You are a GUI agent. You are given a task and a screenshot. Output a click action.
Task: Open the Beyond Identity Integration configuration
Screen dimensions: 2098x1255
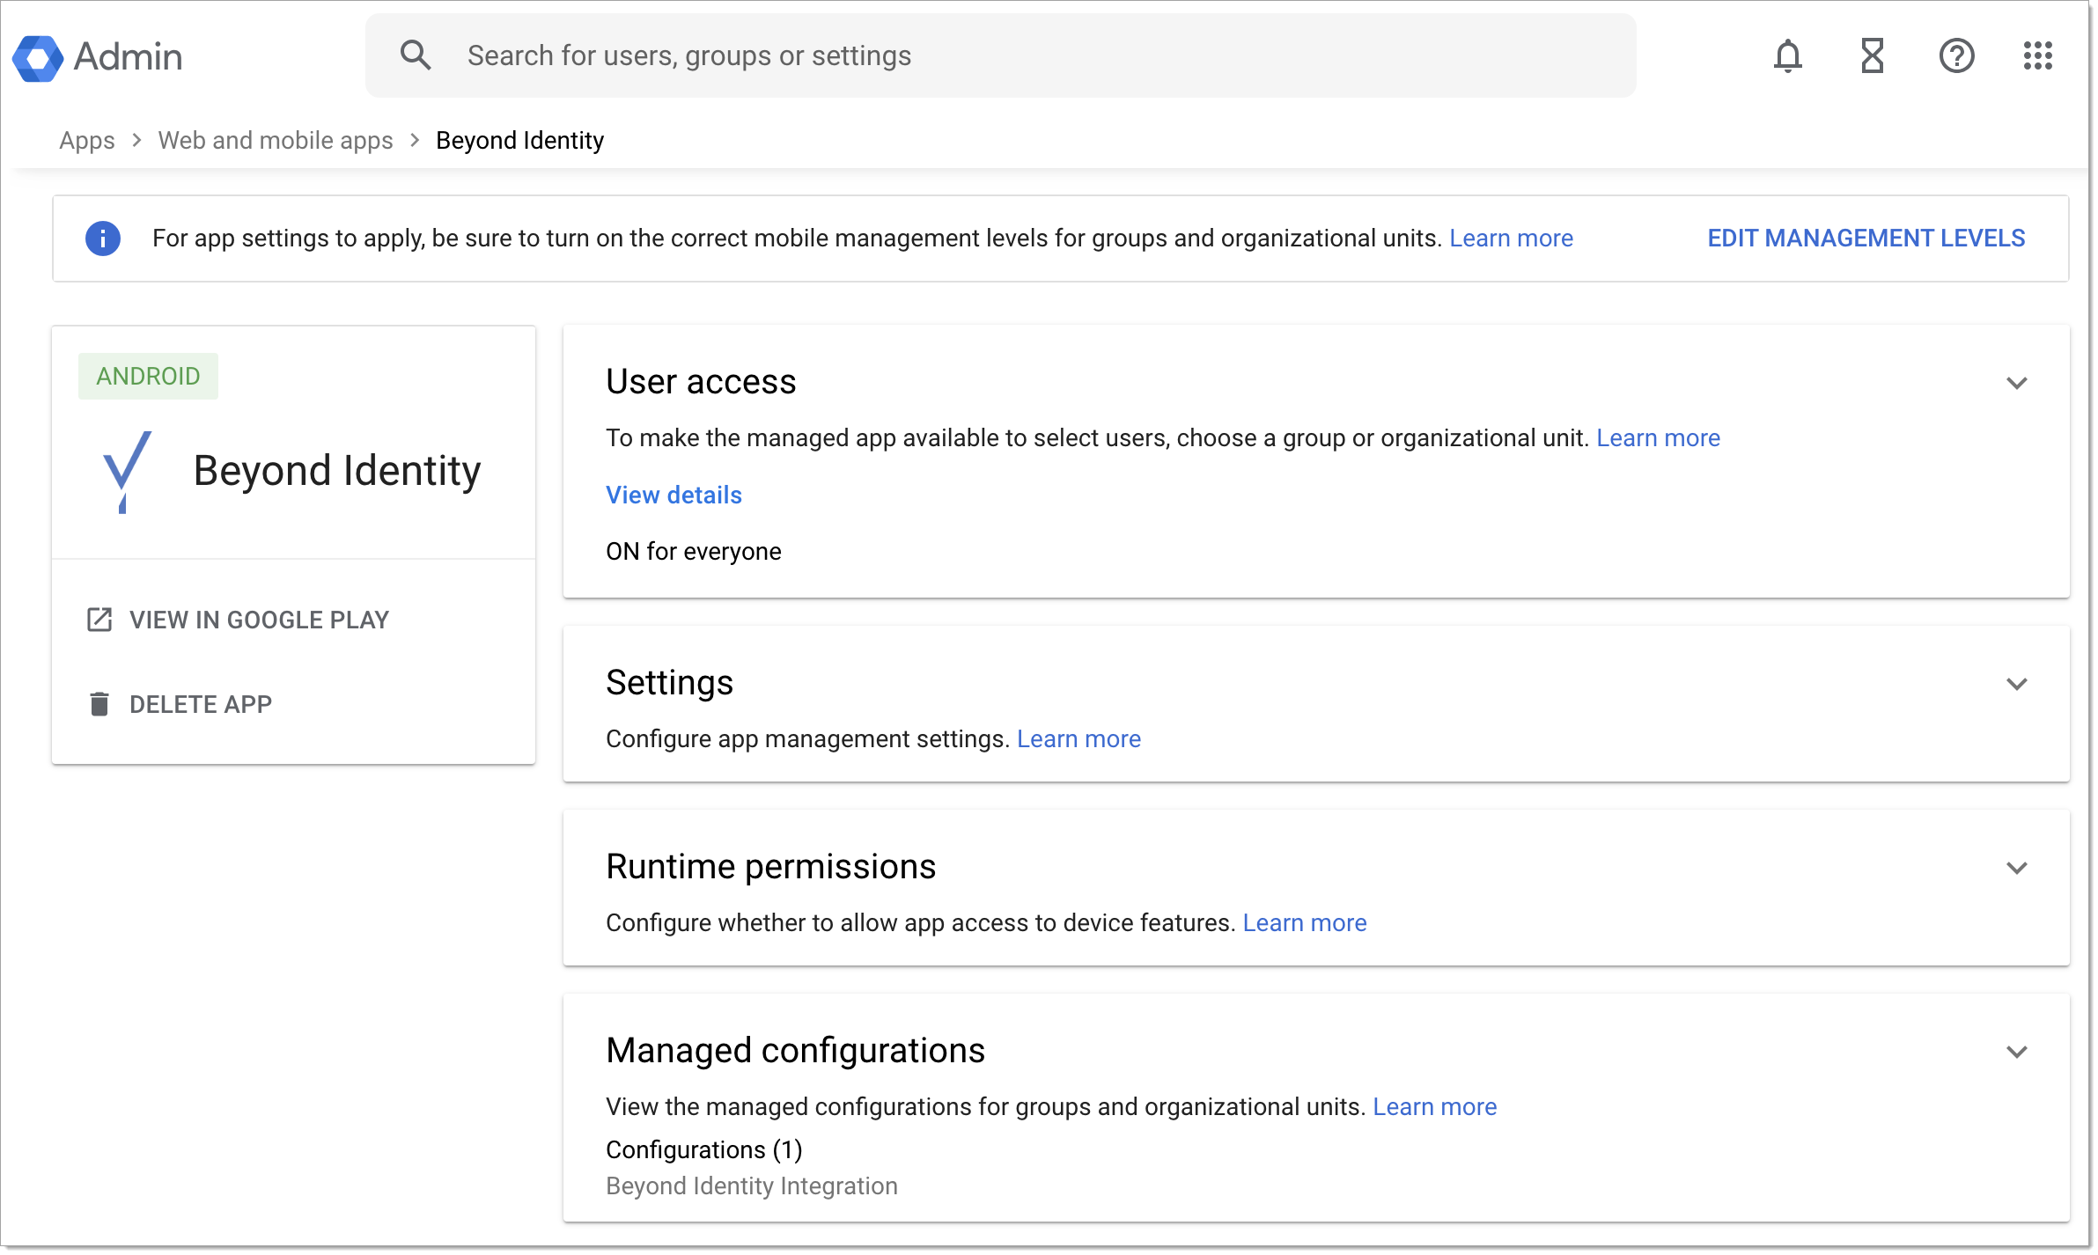point(751,1185)
